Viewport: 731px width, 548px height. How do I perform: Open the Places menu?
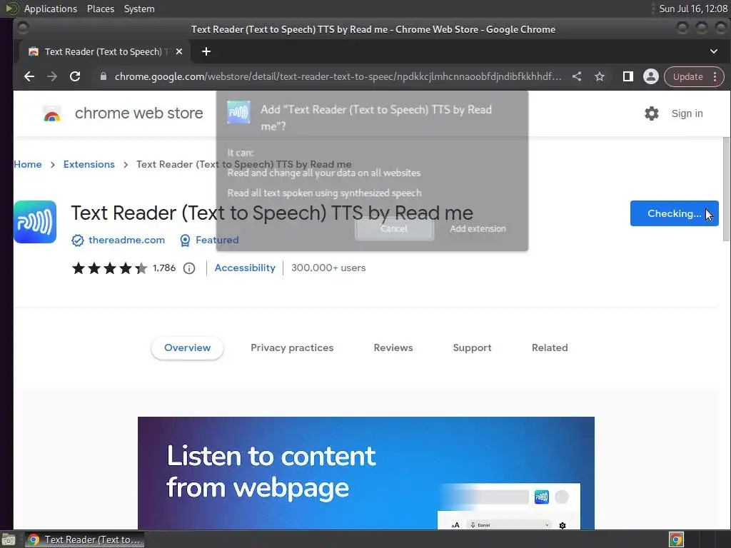click(x=100, y=9)
